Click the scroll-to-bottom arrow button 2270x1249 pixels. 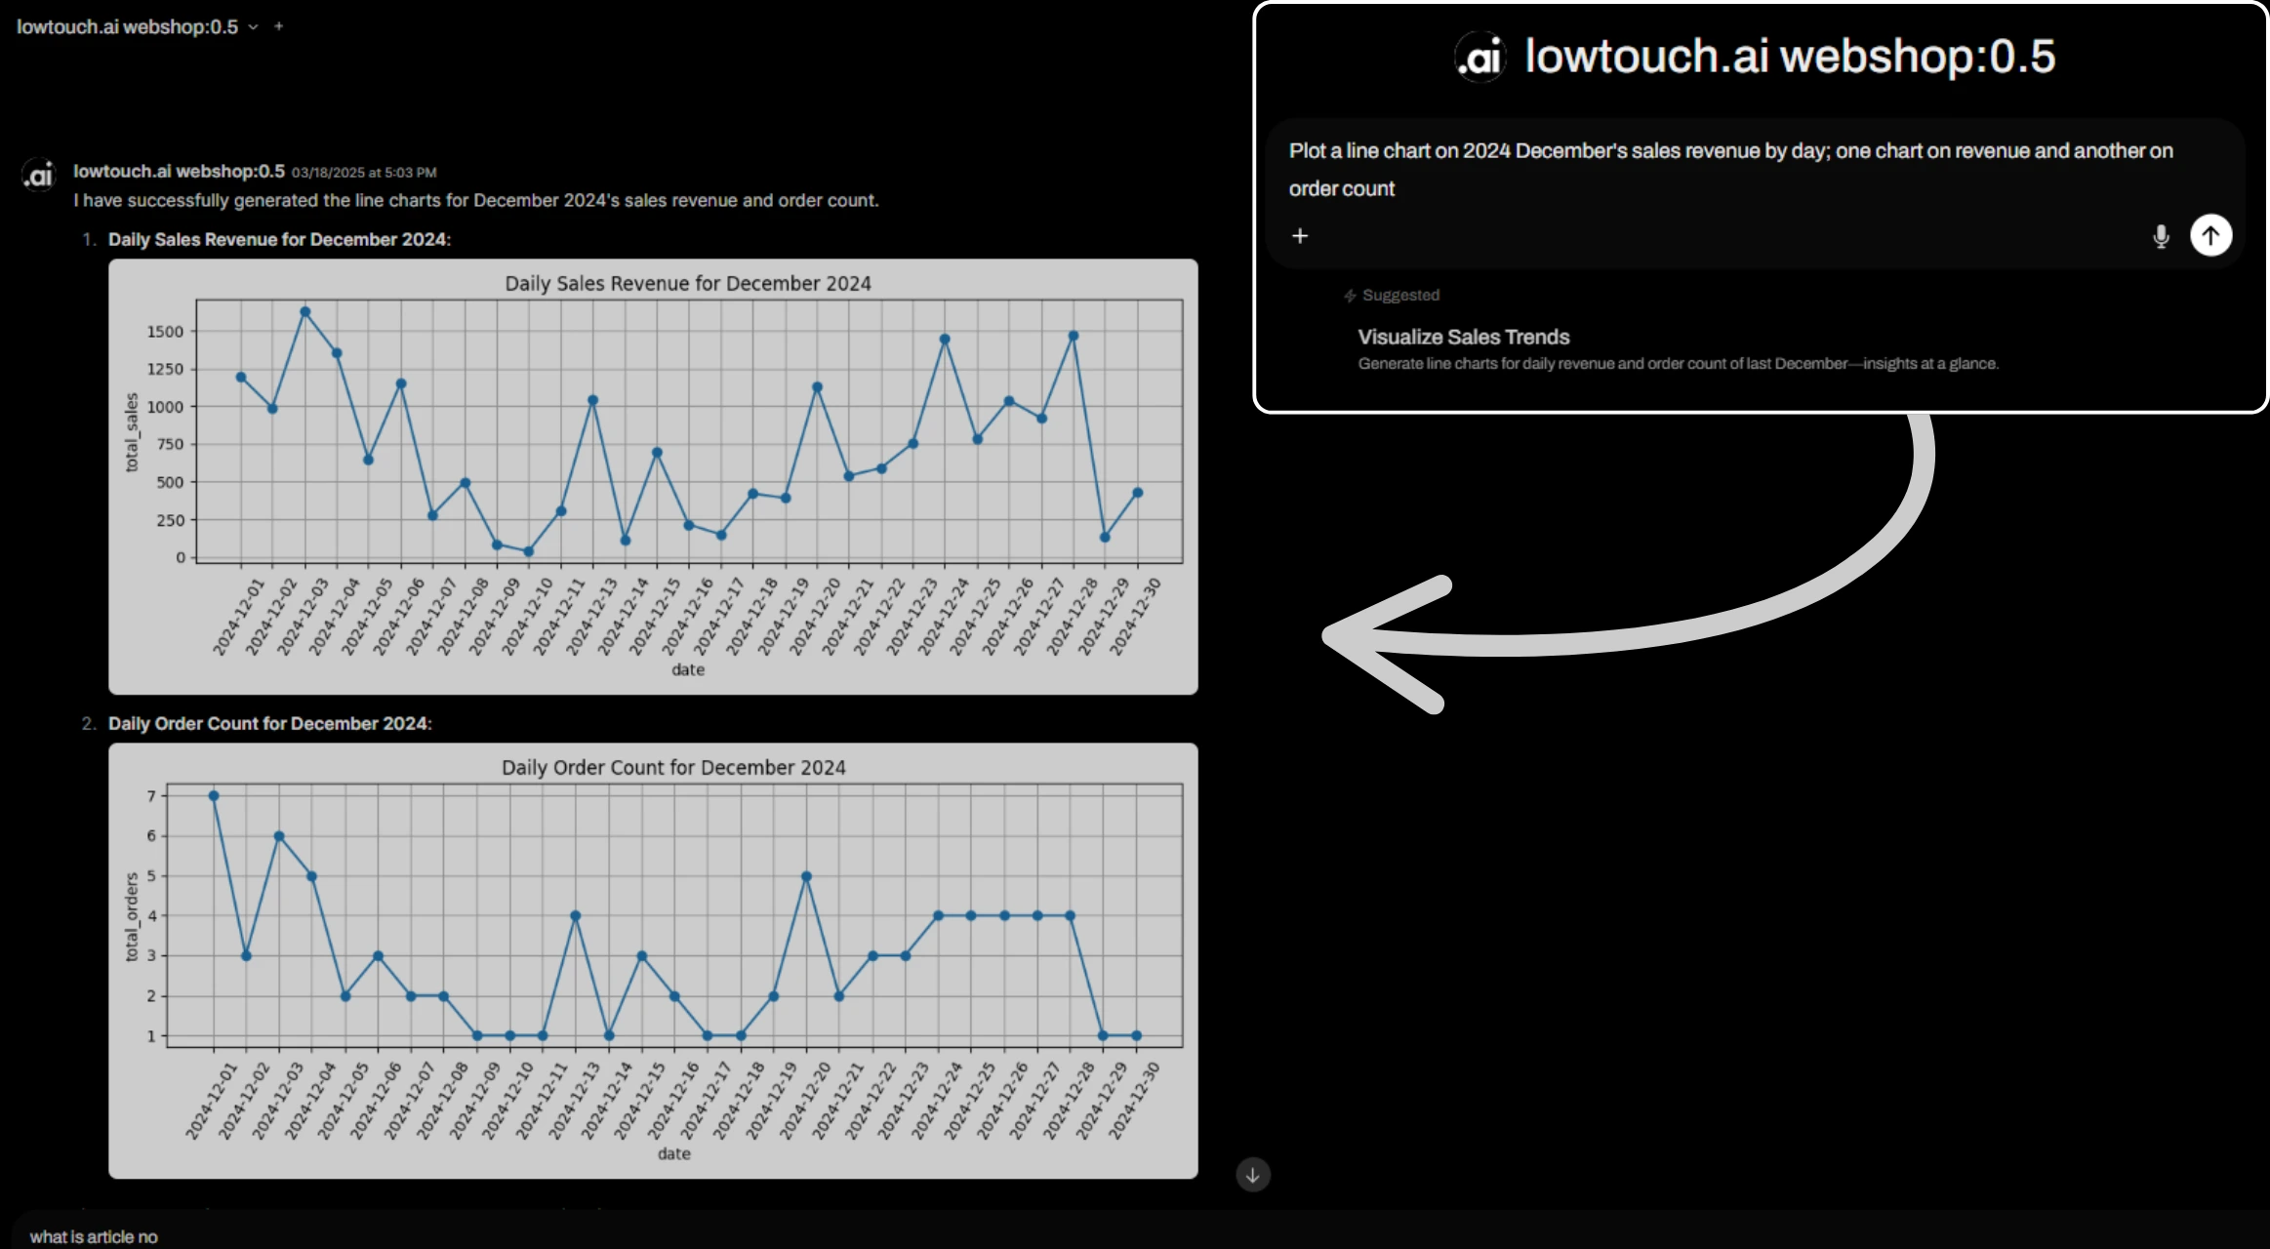(x=1253, y=1175)
